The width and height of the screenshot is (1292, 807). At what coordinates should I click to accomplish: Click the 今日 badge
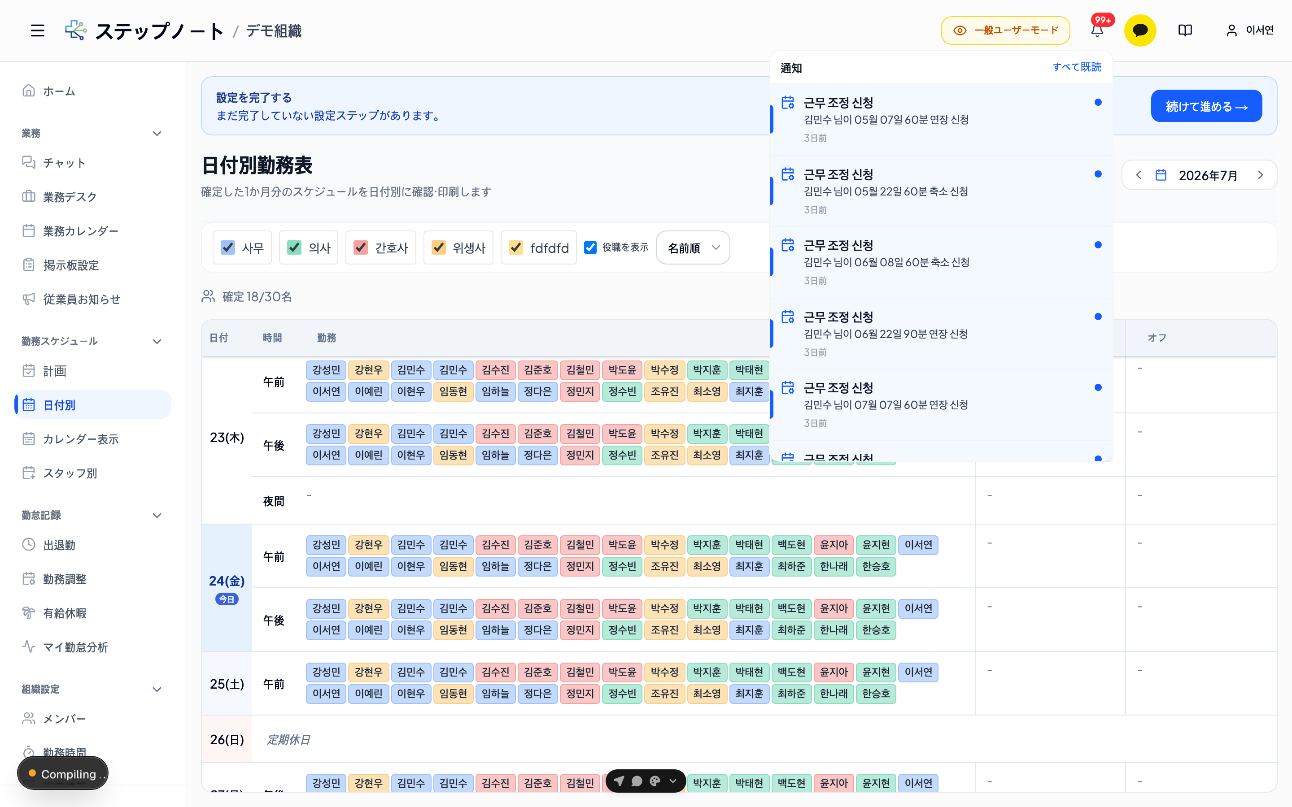(x=227, y=599)
